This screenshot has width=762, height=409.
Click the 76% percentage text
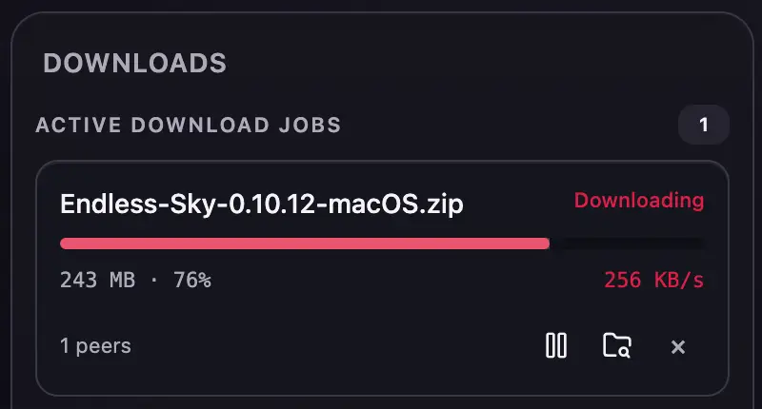[x=192, y=280]
